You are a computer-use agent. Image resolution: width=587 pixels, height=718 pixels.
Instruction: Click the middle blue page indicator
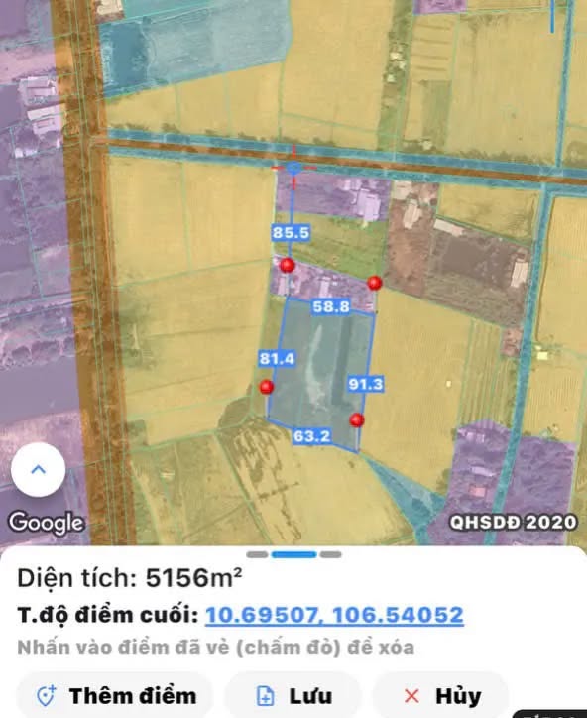tap(293, 555)
